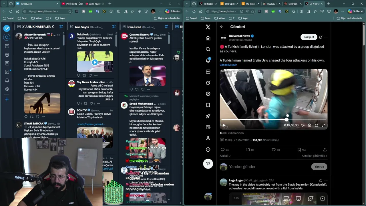
Task: Mute the video with speaker icon
Action: pos(303,125)
